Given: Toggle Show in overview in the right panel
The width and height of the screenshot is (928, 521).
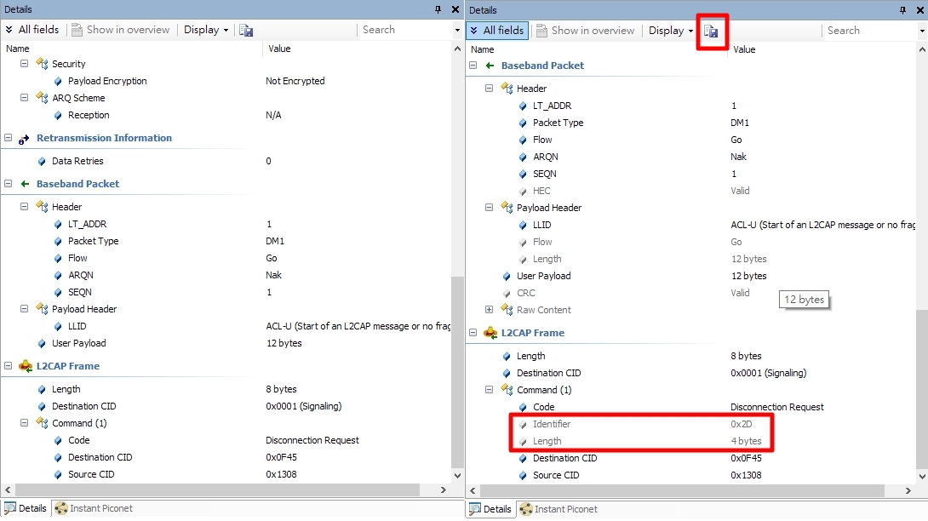Looking at the screenshot, I should [x=584, y=31].
